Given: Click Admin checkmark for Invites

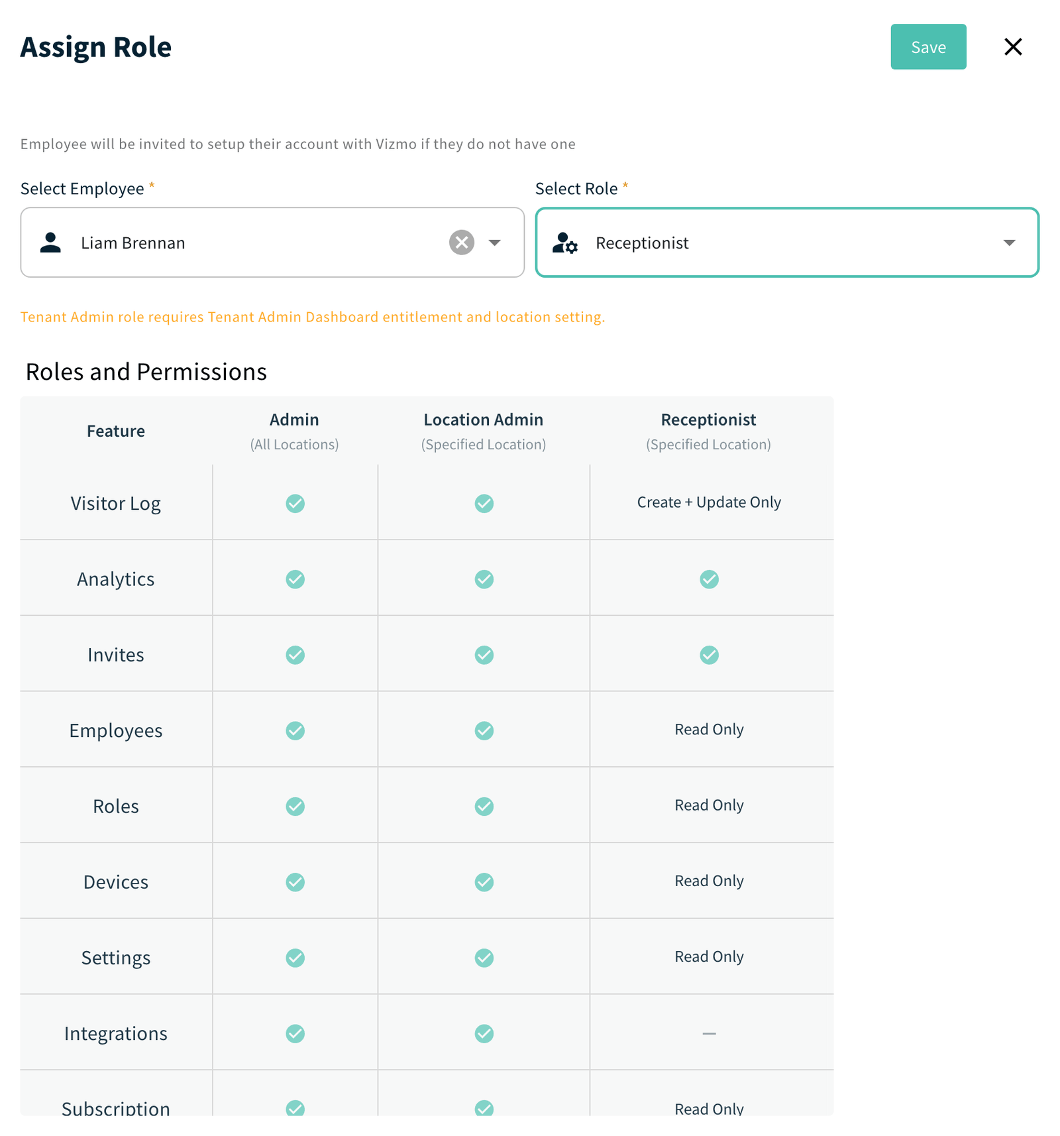Looking at the screenshot, I should pyautogui.click(x=295, y=655).
